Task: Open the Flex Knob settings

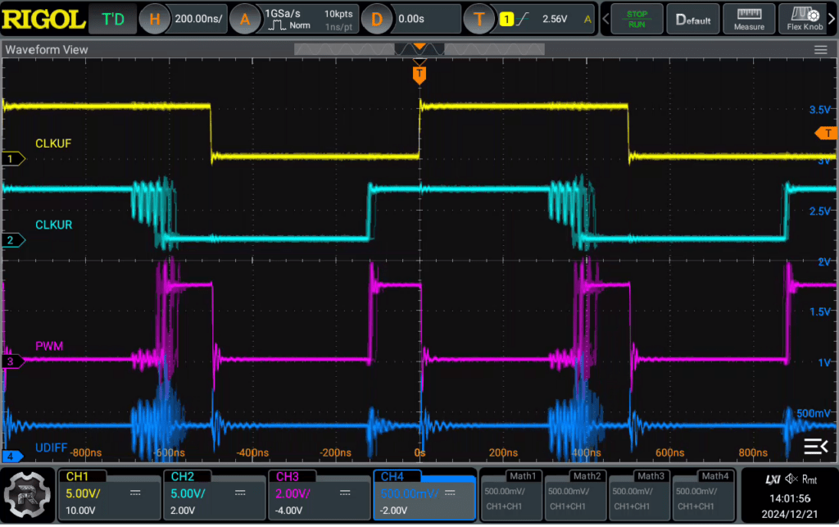Action: (805, 20)
